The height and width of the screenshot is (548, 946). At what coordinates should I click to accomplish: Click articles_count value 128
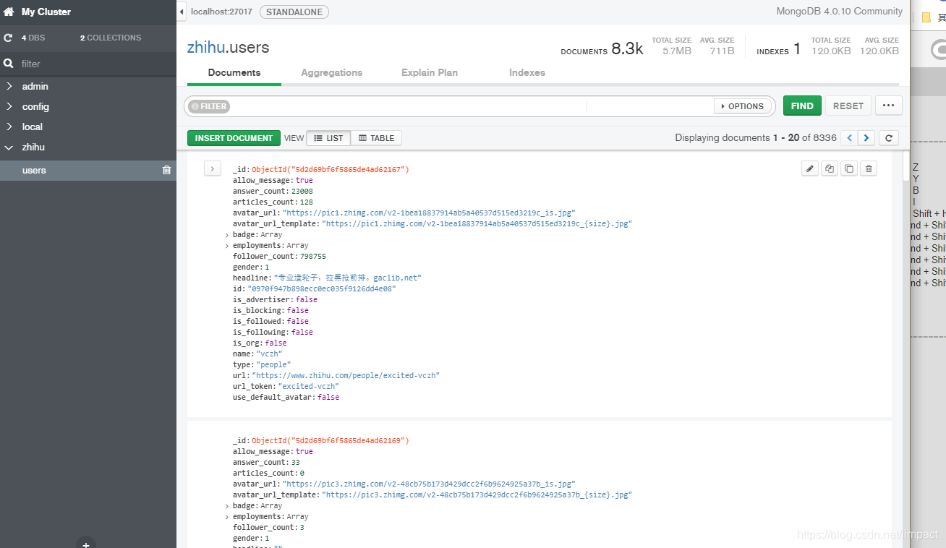coord(307,202)
